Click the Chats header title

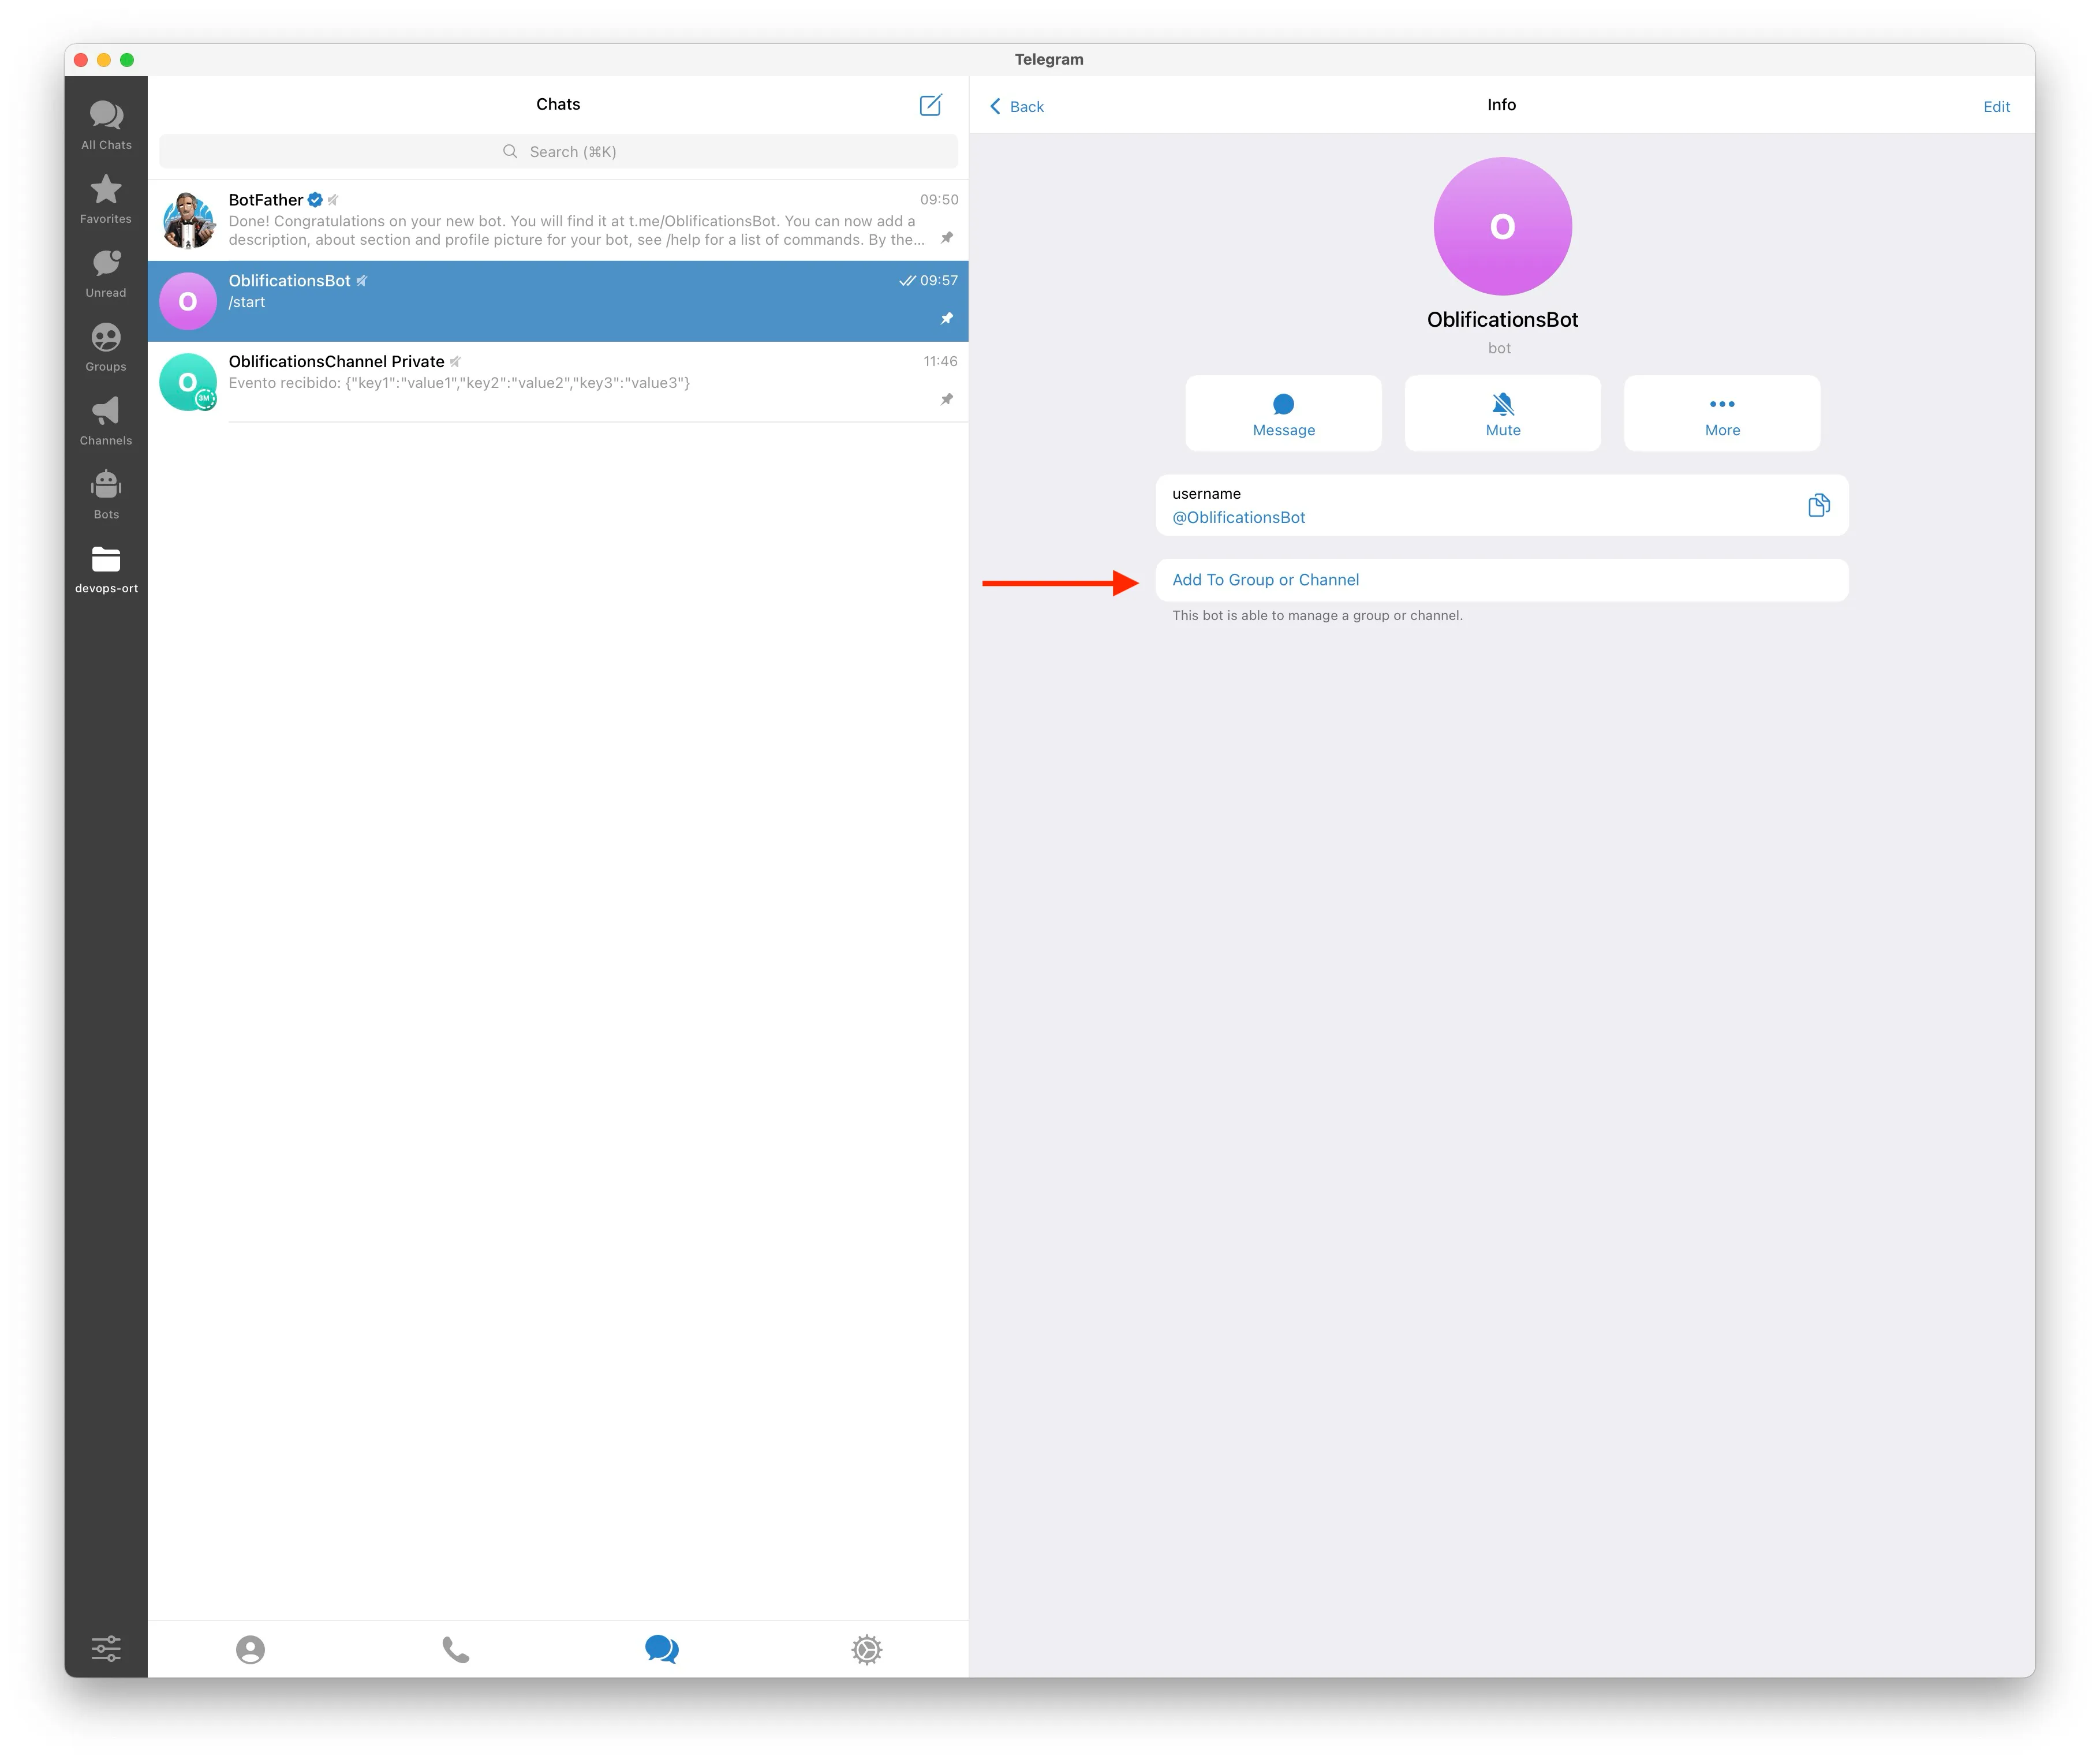[x=558, y=104]
